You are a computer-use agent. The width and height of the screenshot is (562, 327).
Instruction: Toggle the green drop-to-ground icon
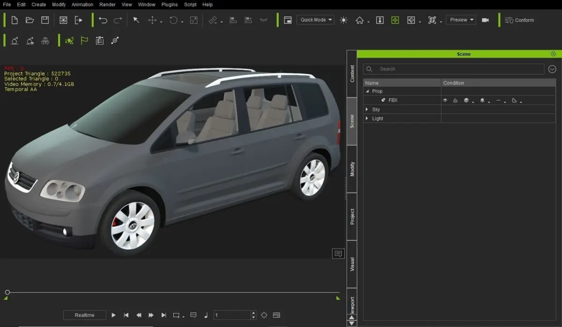click(69, 41)
